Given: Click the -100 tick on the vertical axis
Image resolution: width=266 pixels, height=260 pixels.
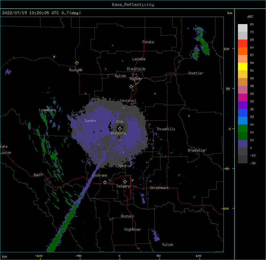Looking at the screenshot, I should point(226,208).
